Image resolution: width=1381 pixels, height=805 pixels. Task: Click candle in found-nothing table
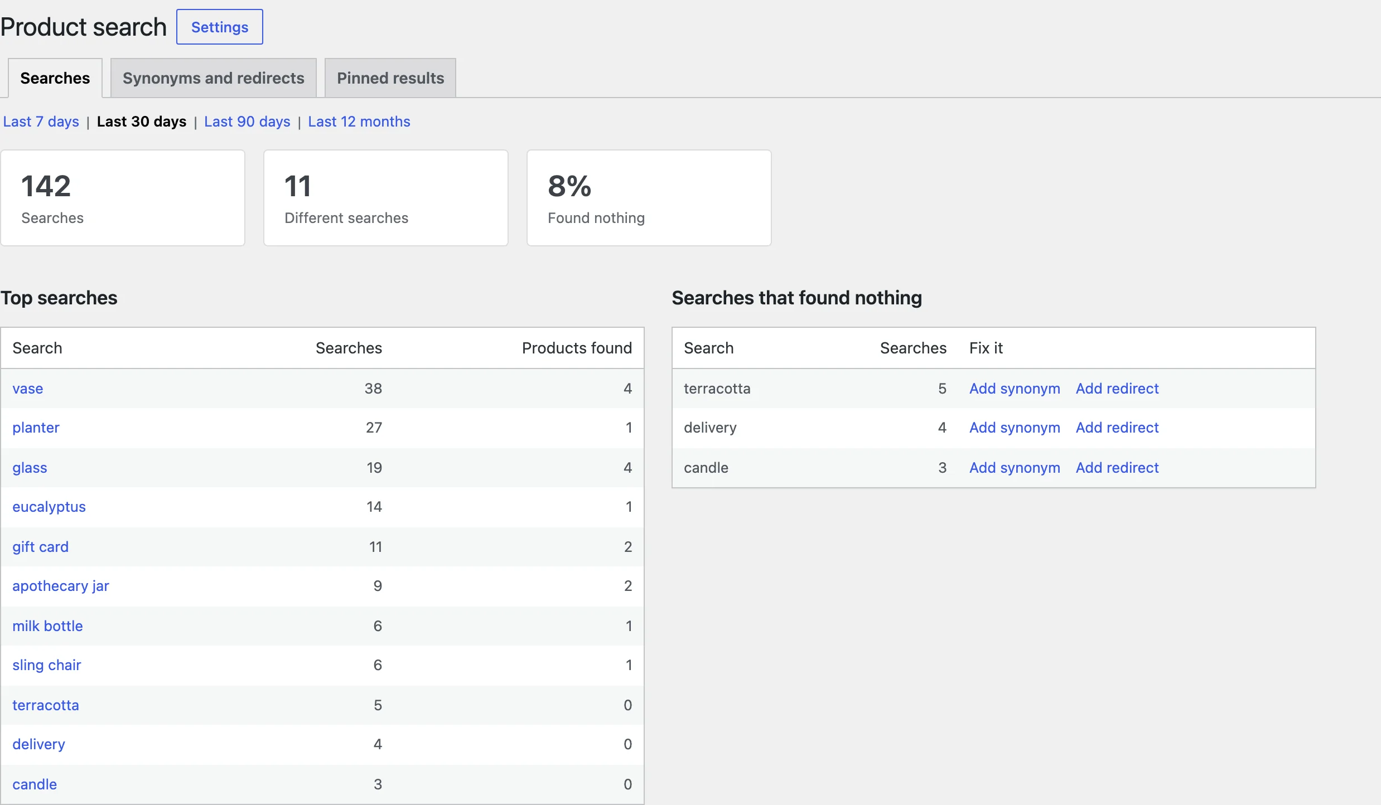point(706,468)
